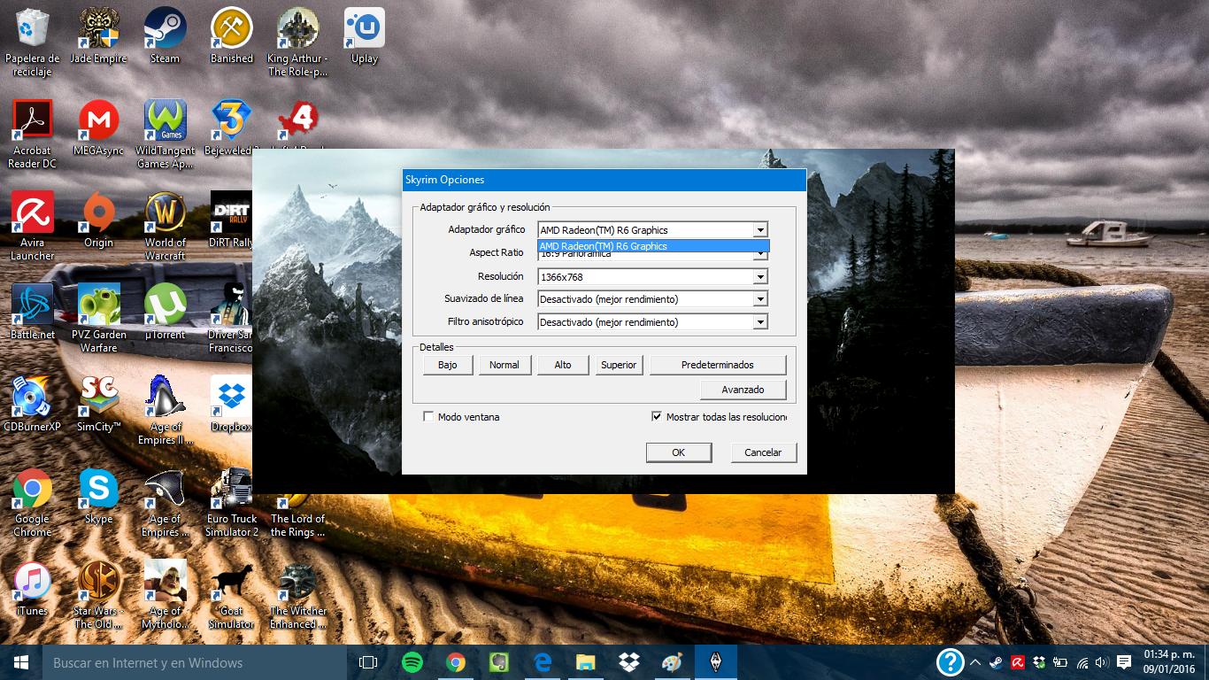The image size is (1209, 680).
Task: Select the Avira Launcher desktop shortcut
Action: (33, 226)
